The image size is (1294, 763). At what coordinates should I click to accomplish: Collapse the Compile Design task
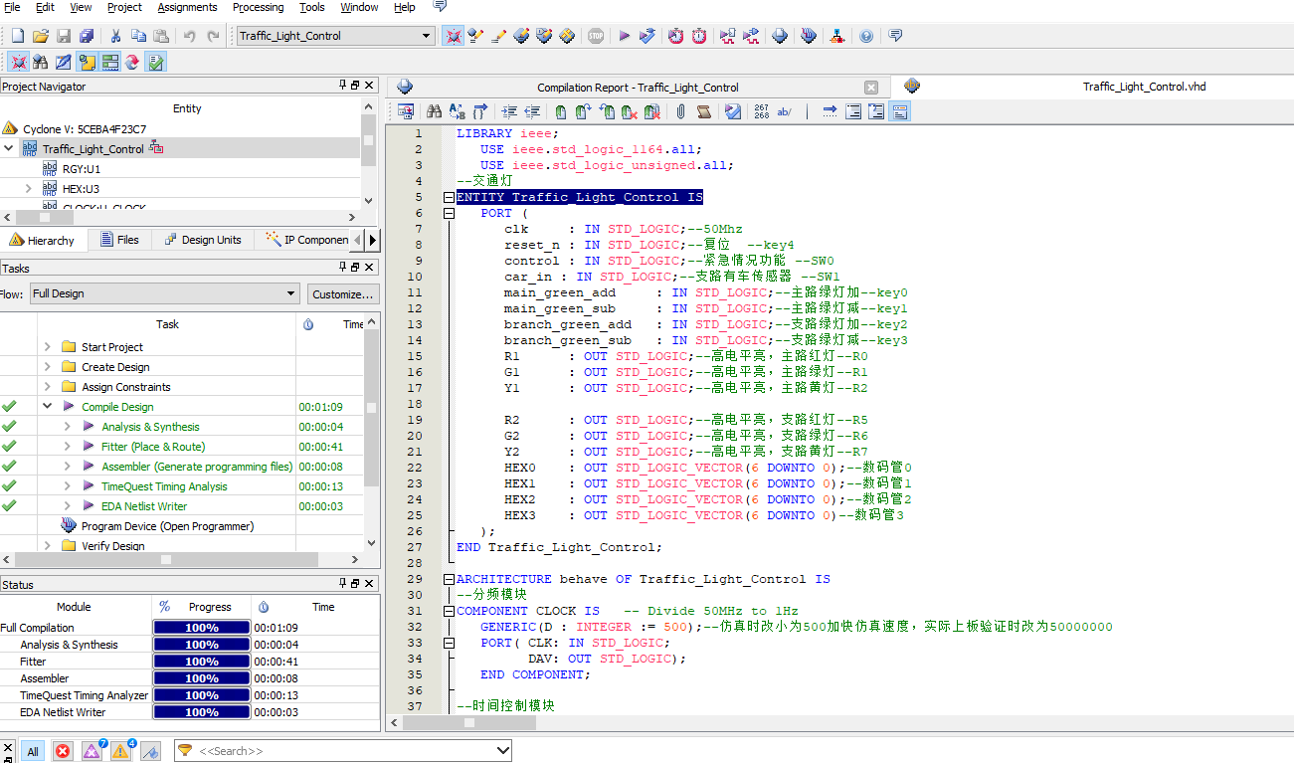pos(47,406)
